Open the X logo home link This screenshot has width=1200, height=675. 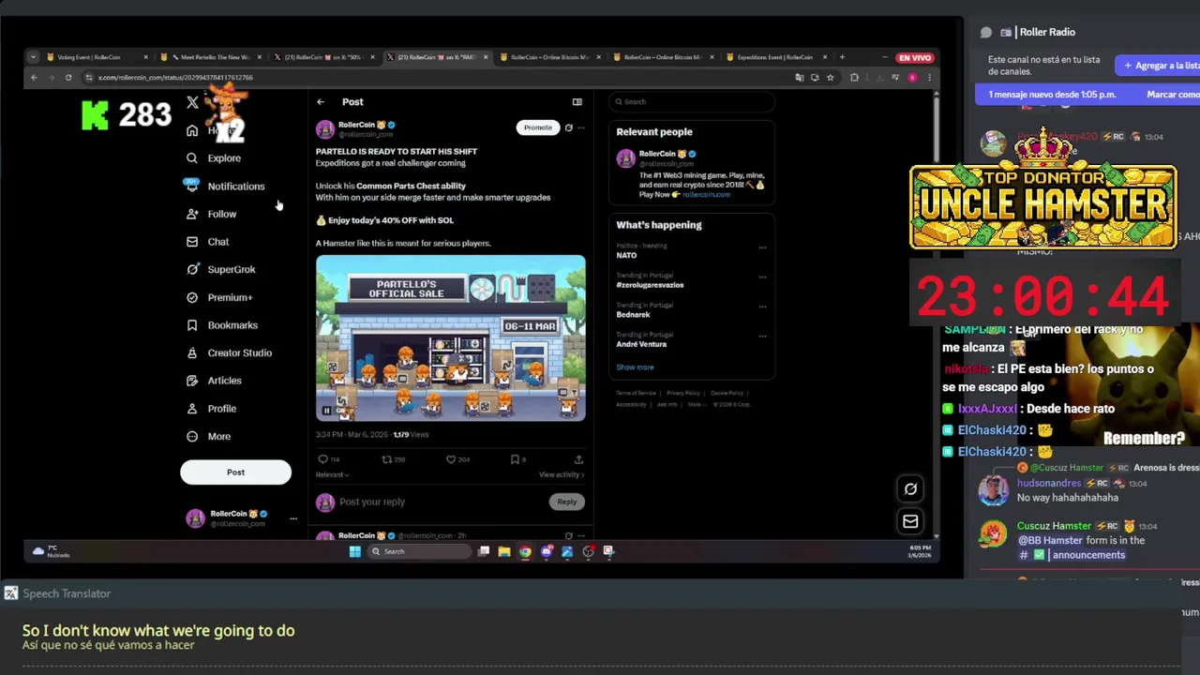[x=192, y=102]
